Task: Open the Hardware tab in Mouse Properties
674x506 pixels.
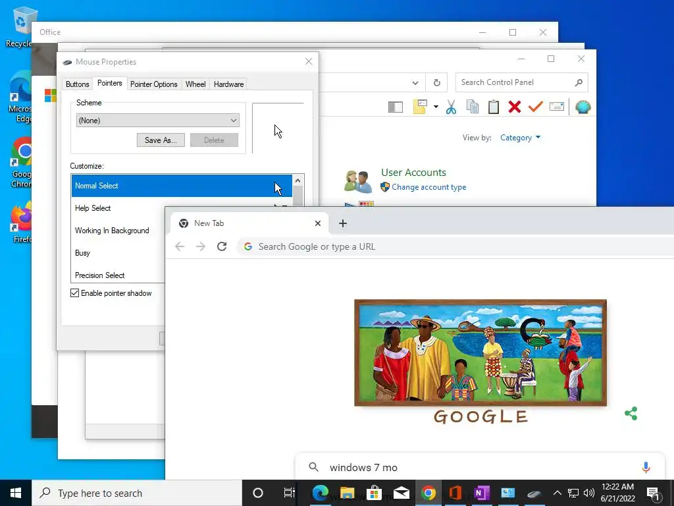Action: 228,84
